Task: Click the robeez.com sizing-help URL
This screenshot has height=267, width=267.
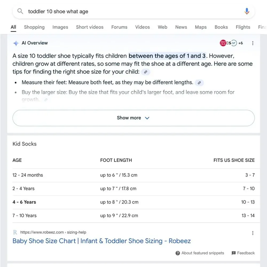Action: (53, 232)
